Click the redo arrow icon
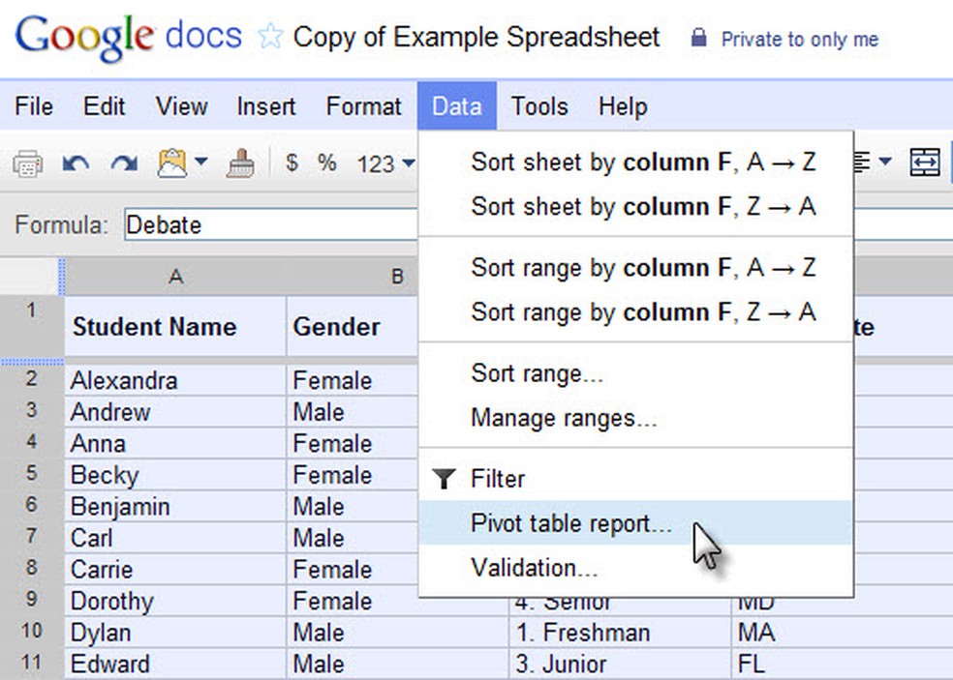 (x=123, y=163)
